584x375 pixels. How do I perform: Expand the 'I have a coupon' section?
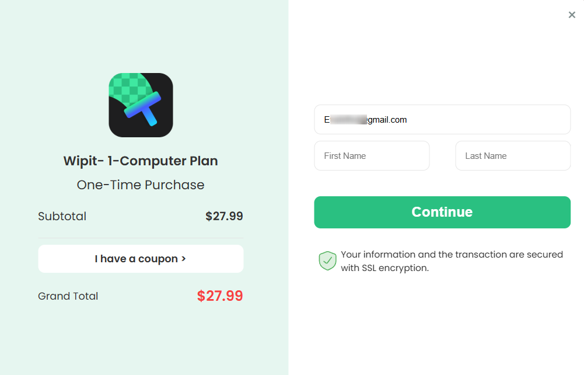click(141, 258)
